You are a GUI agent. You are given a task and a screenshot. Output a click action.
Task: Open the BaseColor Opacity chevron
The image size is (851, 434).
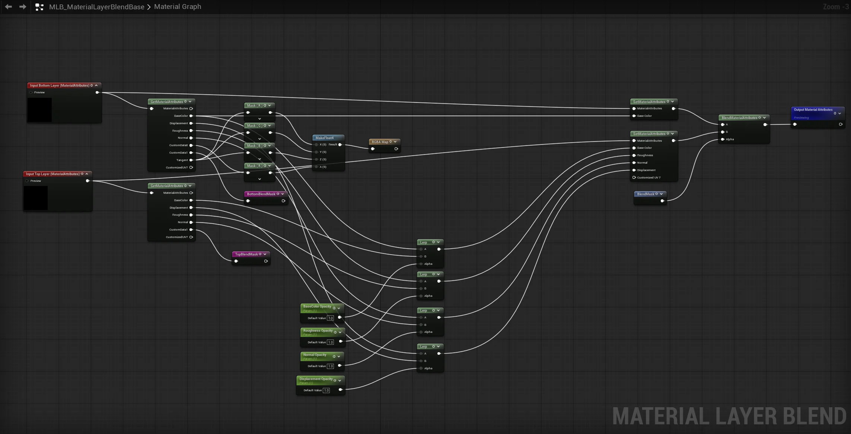click(339, 308)
